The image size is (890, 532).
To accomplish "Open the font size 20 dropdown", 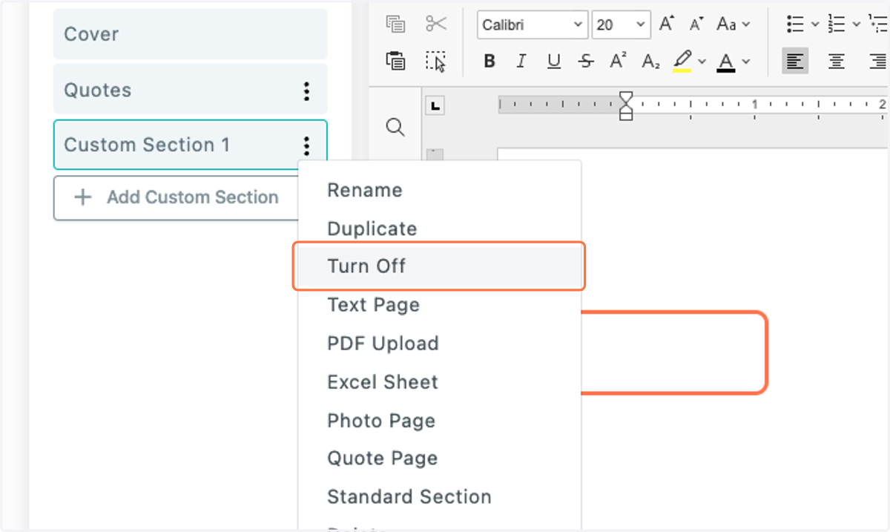I will pyautogui.click(x=622, y=24).
